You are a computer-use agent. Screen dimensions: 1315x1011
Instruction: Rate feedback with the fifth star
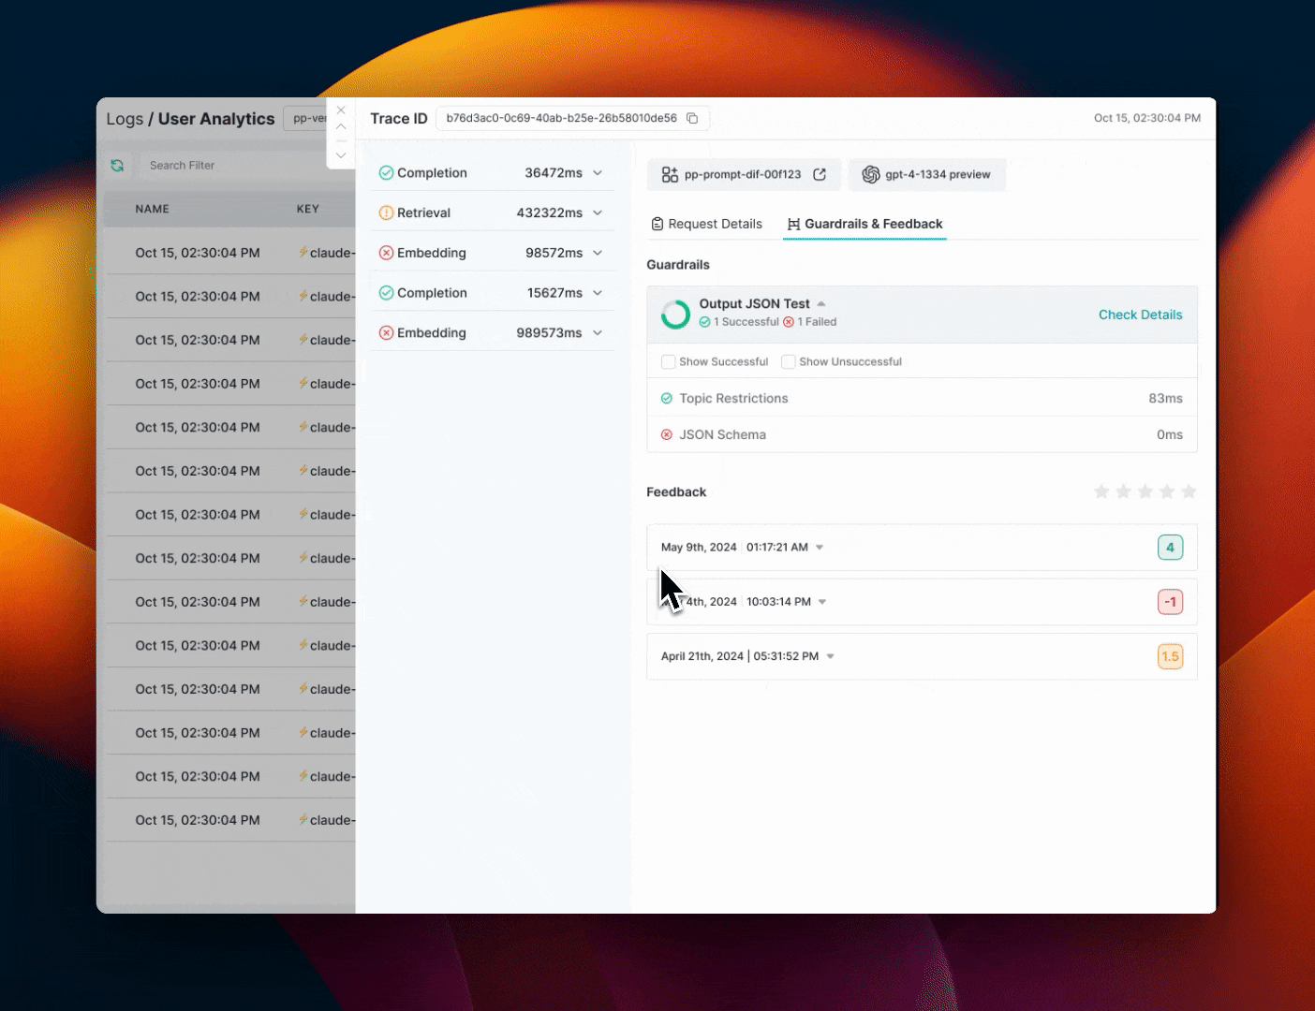[x=1189, y=491]
